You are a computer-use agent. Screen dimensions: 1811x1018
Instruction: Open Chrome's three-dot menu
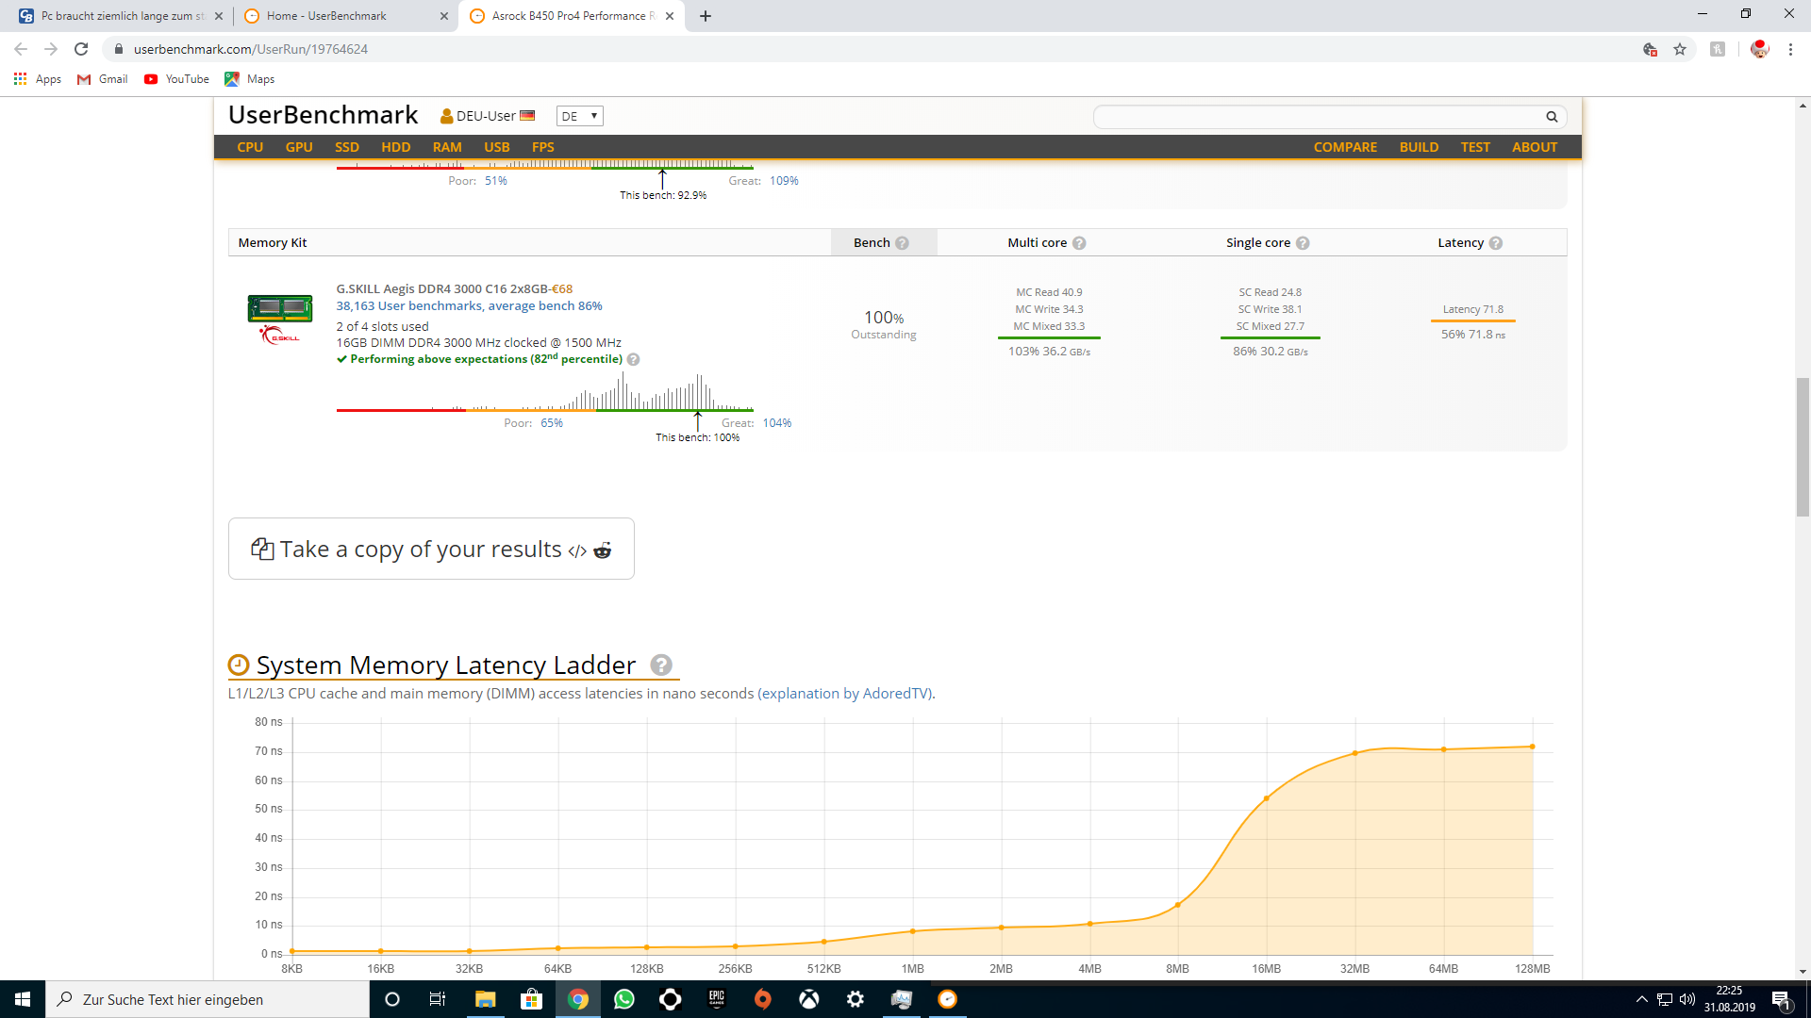(x=1790, y=49)
